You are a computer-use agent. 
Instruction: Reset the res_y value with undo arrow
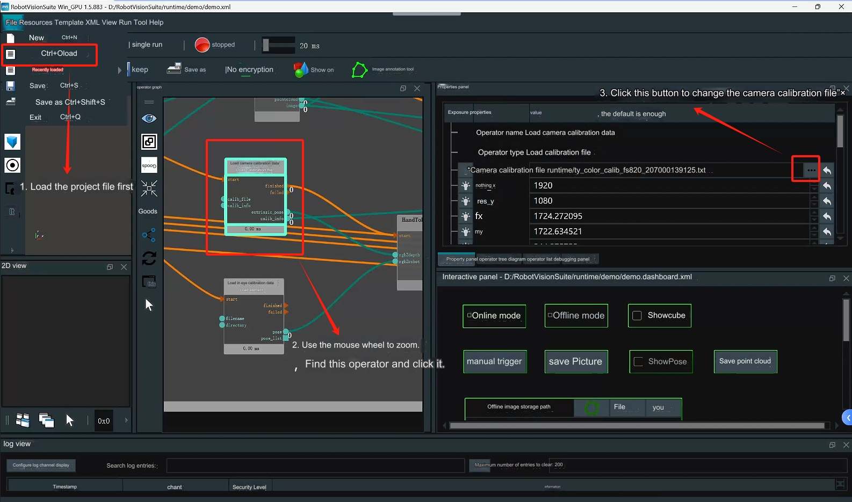827,201
